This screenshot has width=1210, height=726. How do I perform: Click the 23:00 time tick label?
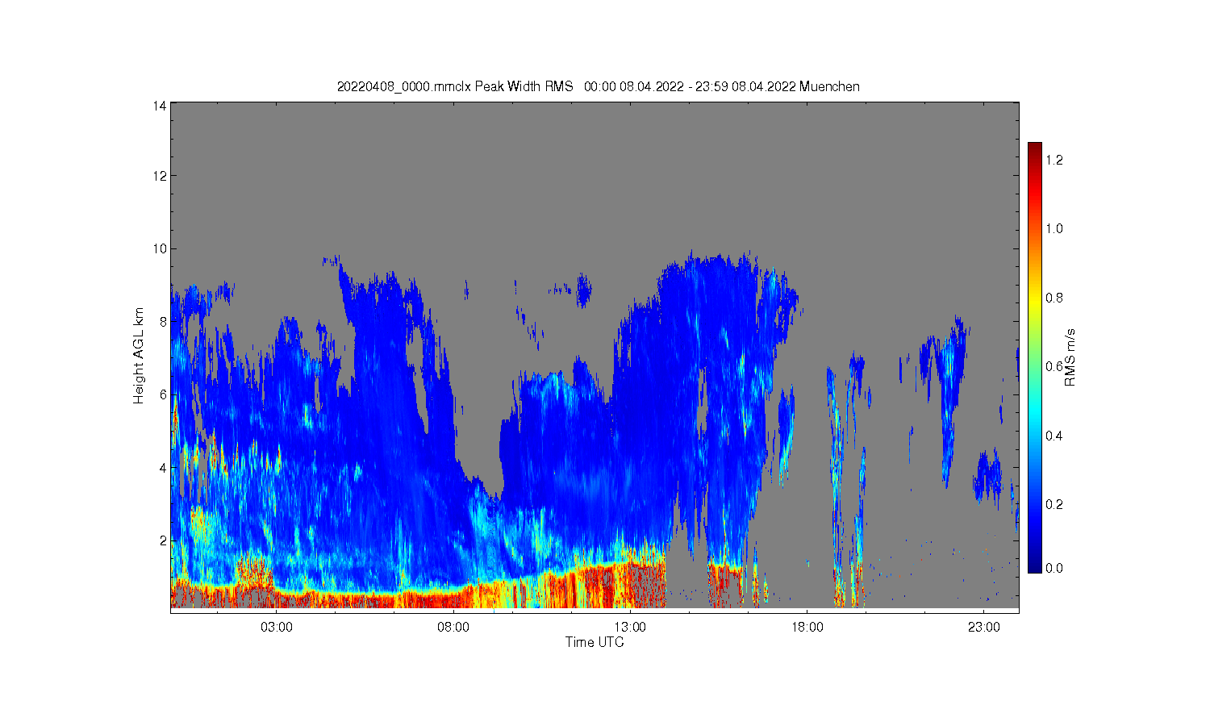[983, 627]
